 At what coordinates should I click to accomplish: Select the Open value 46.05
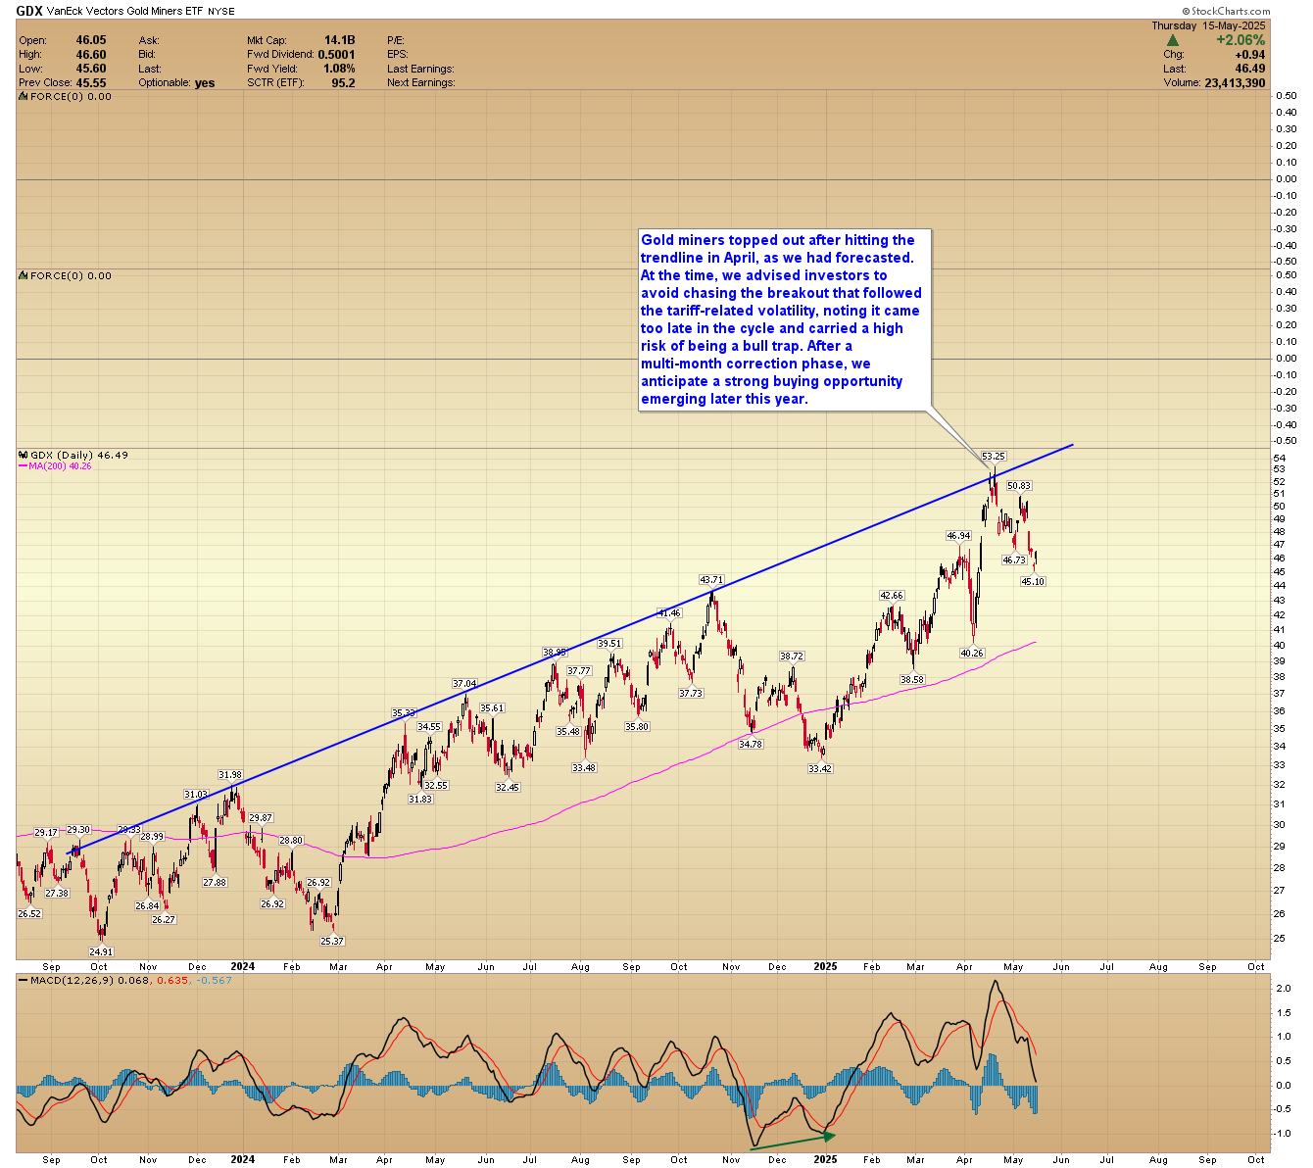91,40
